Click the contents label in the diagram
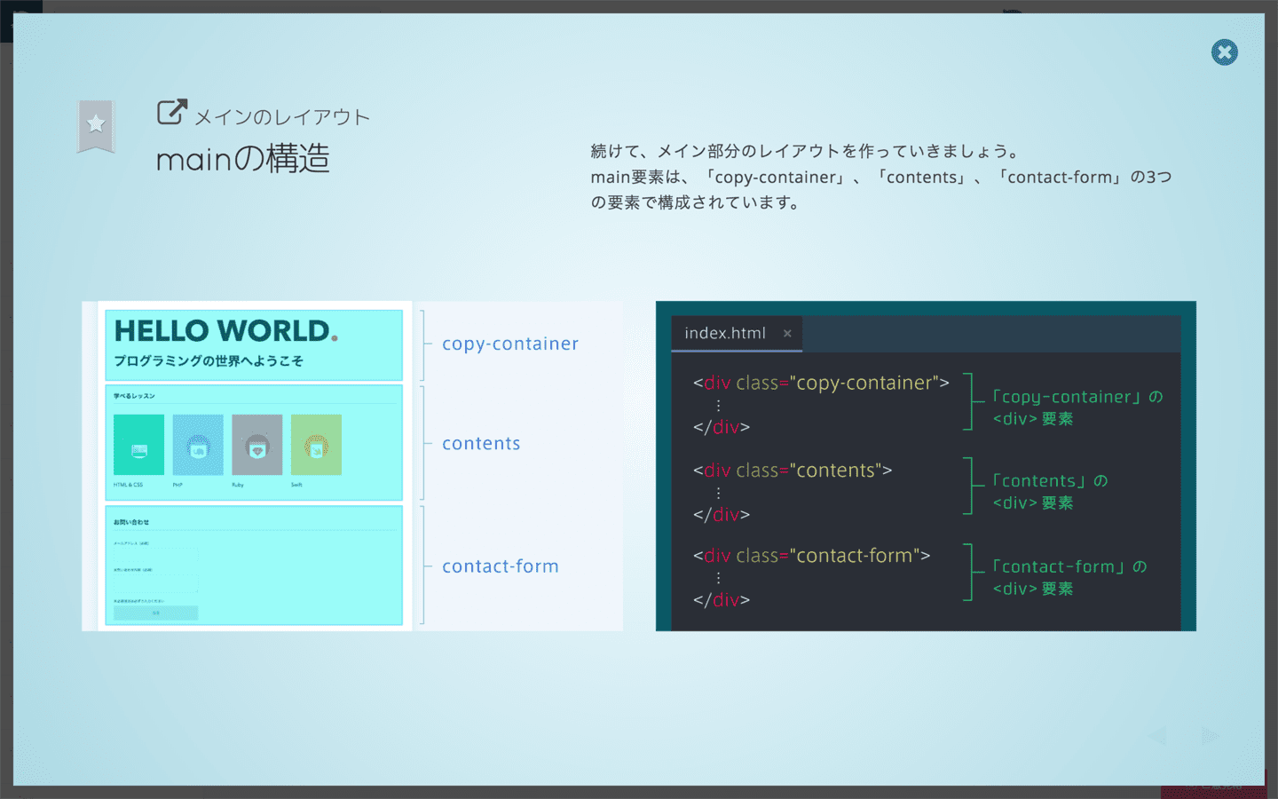This screenshot has width=1278, height=799. coord(481,444)
